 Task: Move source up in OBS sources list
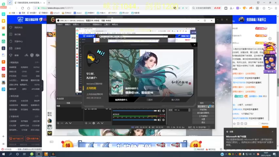98,123
